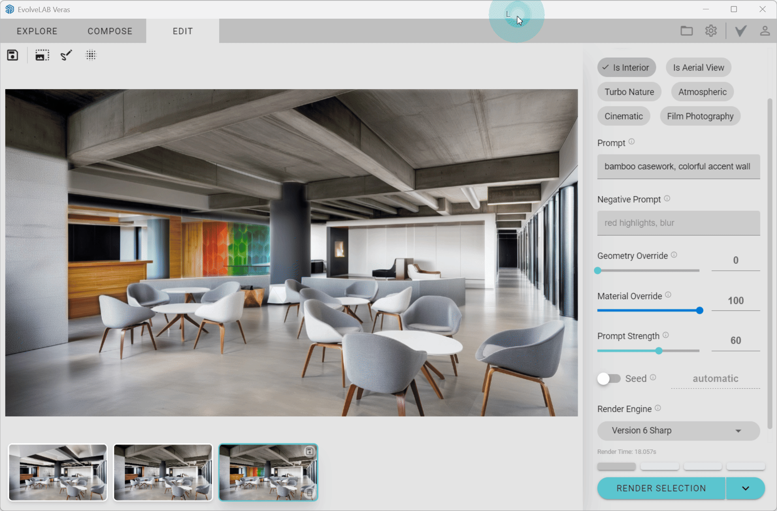Select the EDIT tab
Viewport: 777px width, 511px height.
click(x=183, y=31)
